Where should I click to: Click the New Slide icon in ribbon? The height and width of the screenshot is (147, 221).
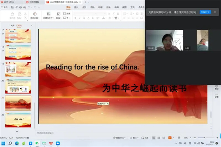pyautogui.click(x=49, y=14)
